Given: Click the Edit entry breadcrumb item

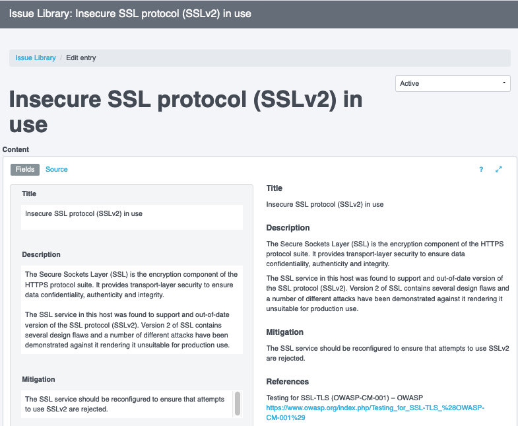Looking at the screenshot, I should pyautogui.click(x=81, y=58).
